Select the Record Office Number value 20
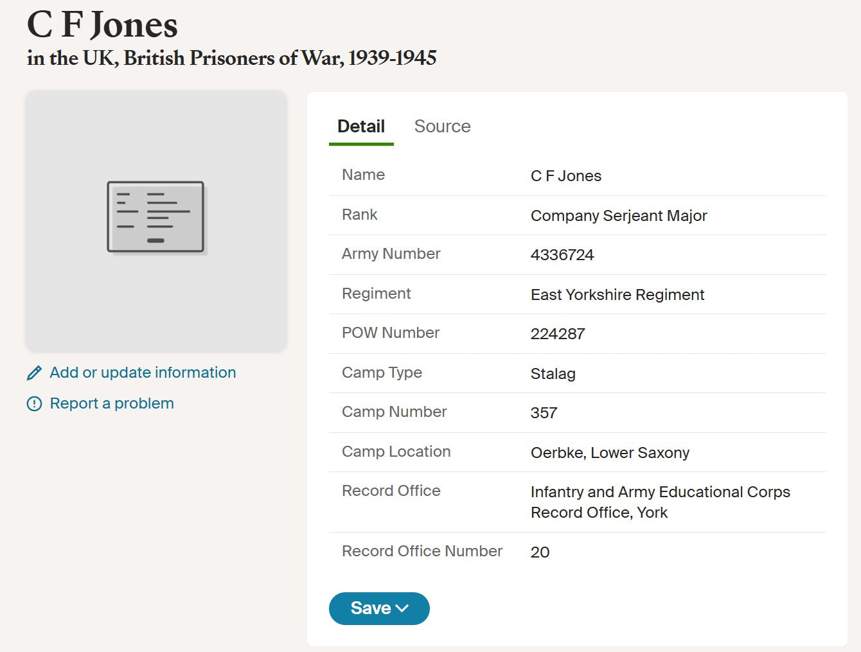This screenshot has height=652, width=861. [540, 552]
